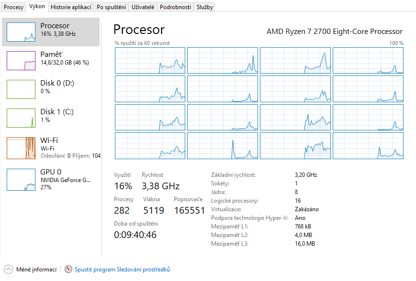The height and width of the screenshot is (281, 416).
Task: Open the Historie aplikací tab
Action: [71, 7]
